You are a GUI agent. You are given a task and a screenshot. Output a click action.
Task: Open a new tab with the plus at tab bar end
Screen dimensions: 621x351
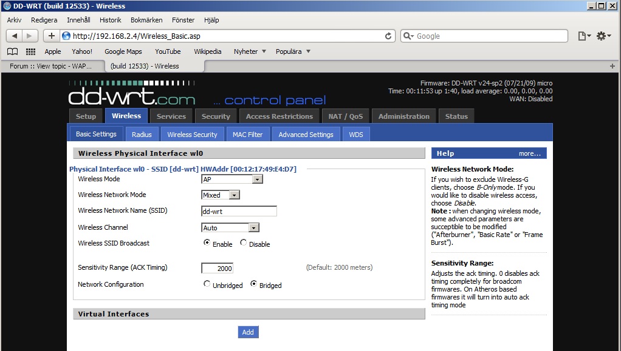[x=612, y=66]
